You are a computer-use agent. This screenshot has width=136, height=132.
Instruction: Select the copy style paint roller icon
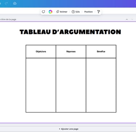pos(99,12)
